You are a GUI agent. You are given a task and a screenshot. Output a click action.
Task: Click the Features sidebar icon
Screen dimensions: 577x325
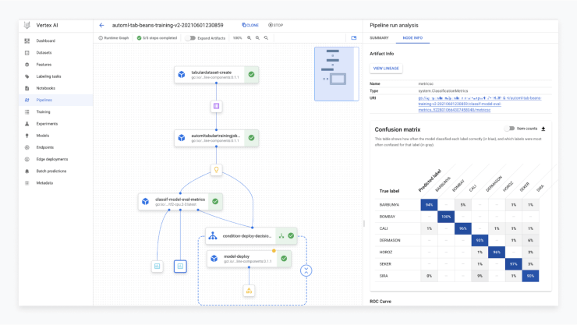27,65
